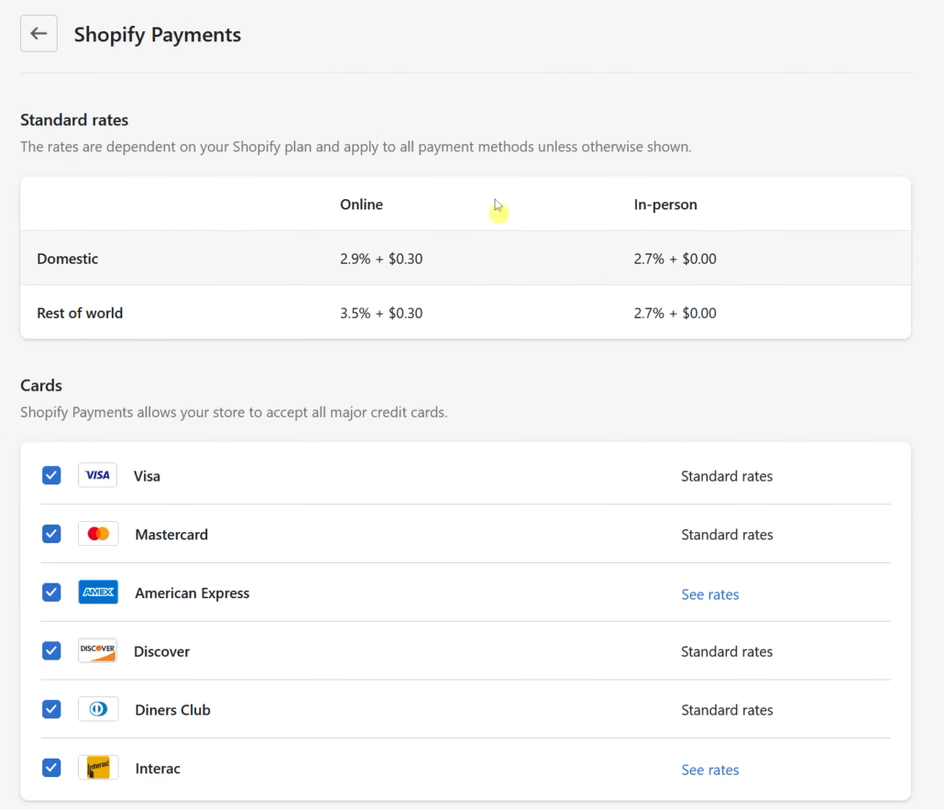Click the Discover card logo
The height and width of the screenshot is (809, 944).
pos(97,650)
